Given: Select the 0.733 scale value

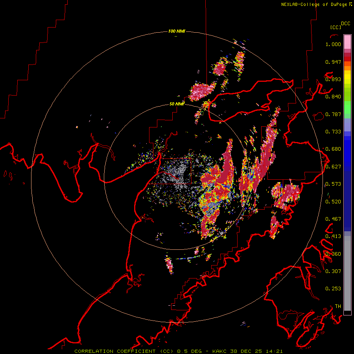Looking at the screenshot, I should [x=333, y=132].
